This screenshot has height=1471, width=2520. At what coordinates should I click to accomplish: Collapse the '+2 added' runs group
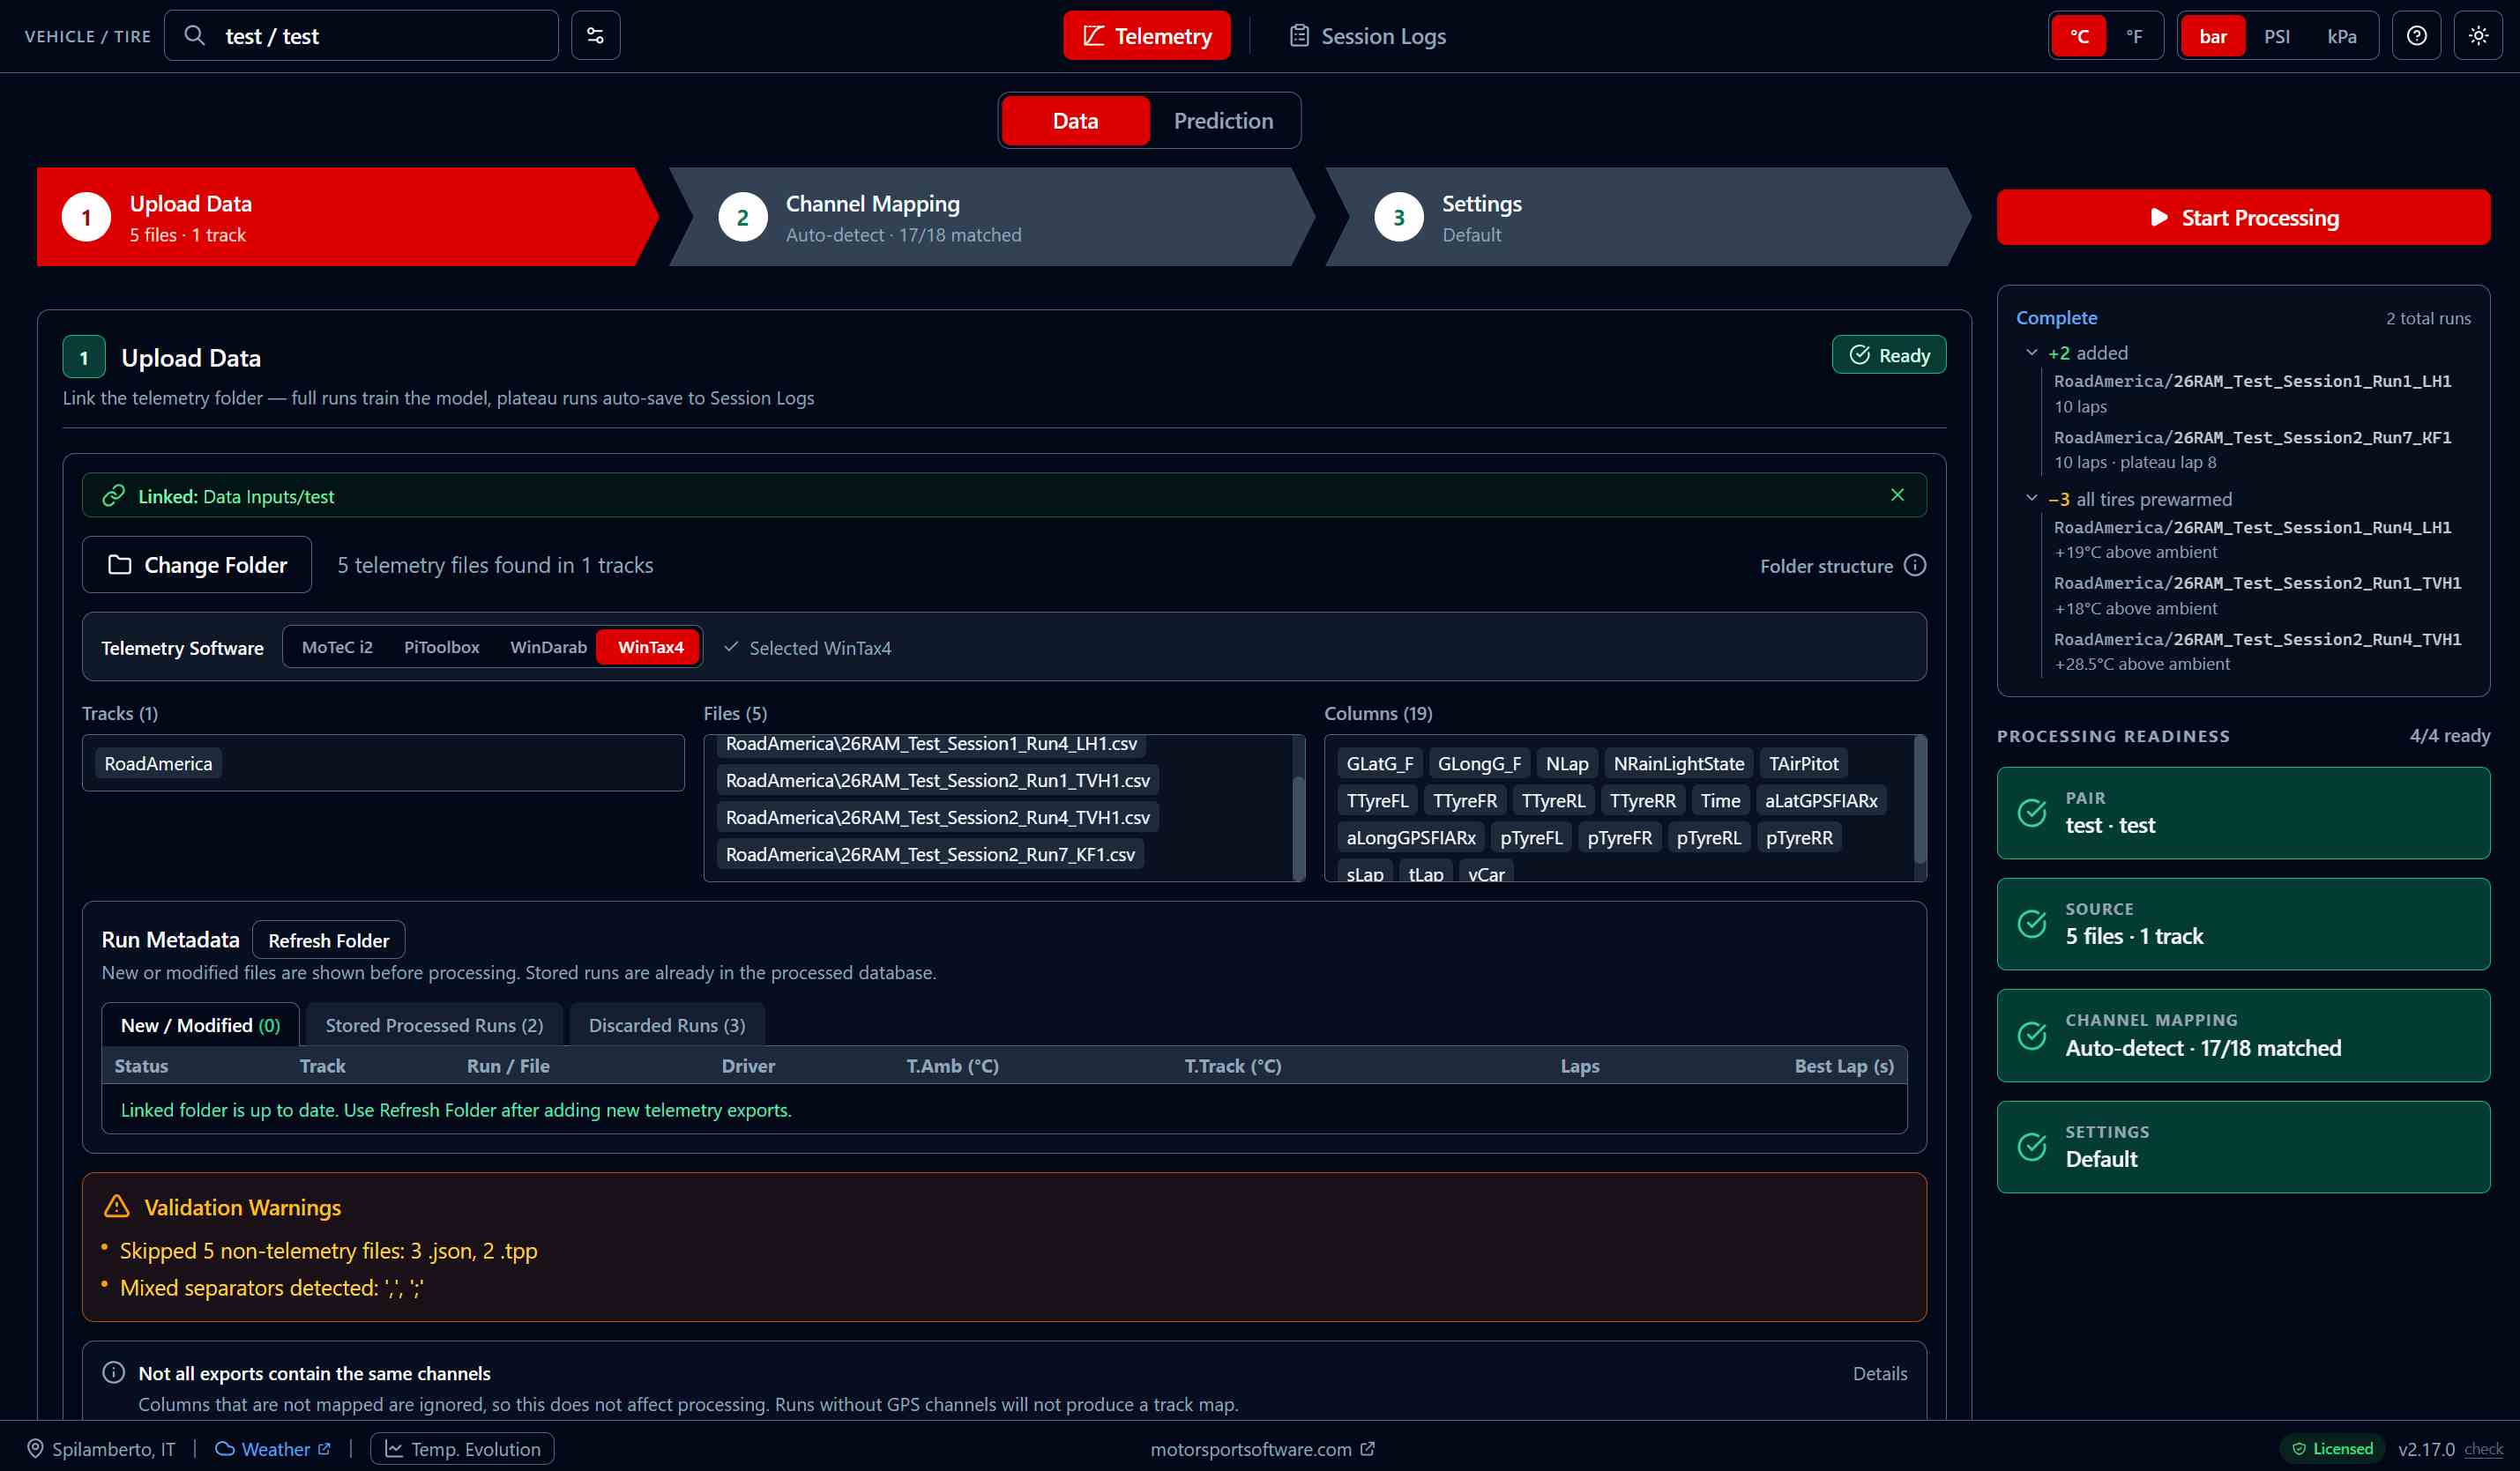coord(2031,353)
